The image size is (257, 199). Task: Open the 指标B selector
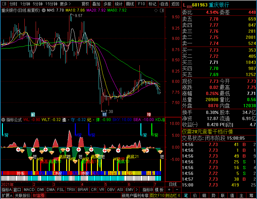click(x=148, y=190)
